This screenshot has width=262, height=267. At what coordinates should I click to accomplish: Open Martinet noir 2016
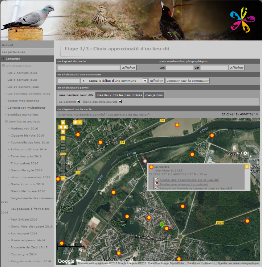point(24,129)
